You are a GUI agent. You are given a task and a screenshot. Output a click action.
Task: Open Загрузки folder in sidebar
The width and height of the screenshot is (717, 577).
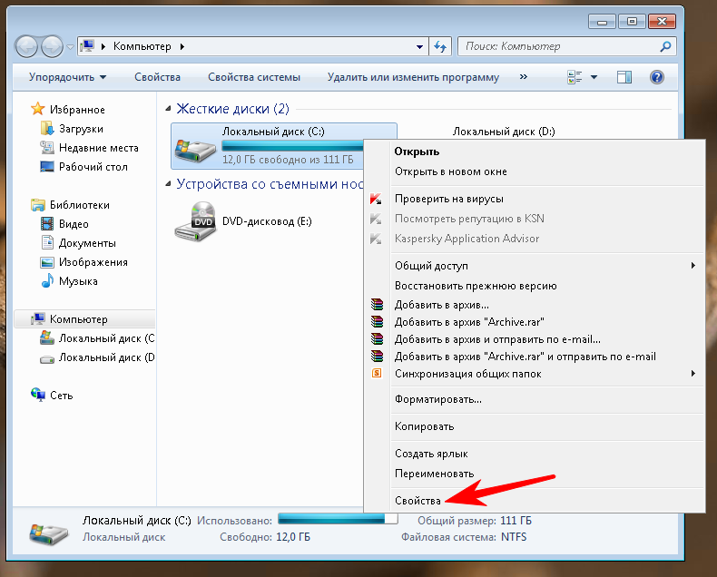click(x=81, y=129)
